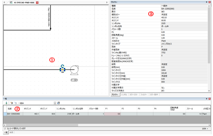The image size is (213, 136).
Task: Click the clear-filter icon in list toolbar
Action: point(16,103)
